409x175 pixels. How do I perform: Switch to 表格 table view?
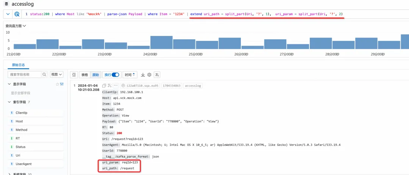(x=85, y=75)
